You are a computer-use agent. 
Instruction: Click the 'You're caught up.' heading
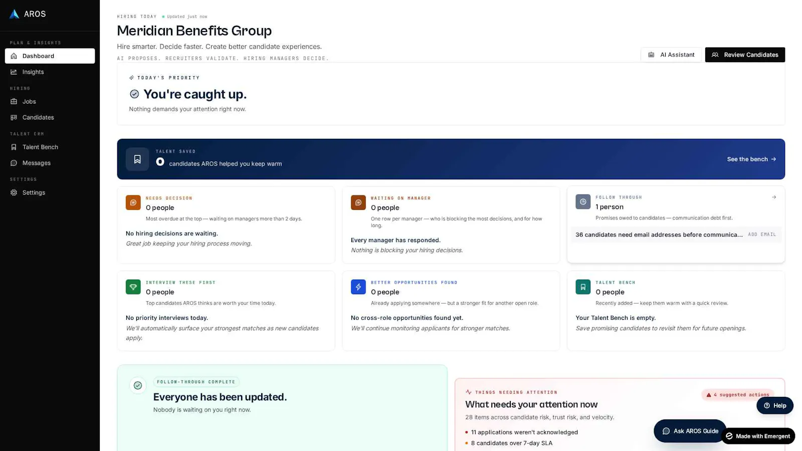[195, 94]
